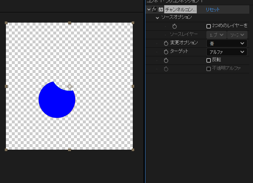The height and width of the screenshot is (183, 253).
Task: Select the チャンネルコン effect name
Action: pyautogui.click(x=181, y=10)
